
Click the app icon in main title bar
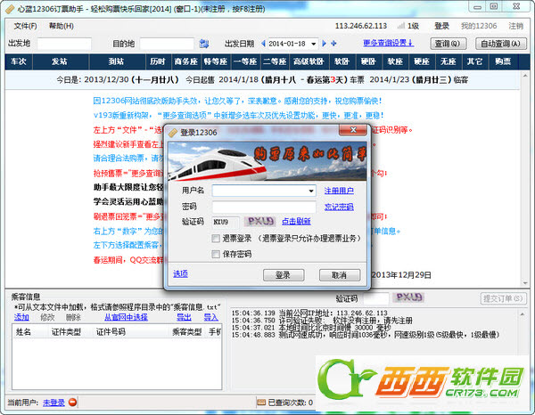[x=10, y=9]
